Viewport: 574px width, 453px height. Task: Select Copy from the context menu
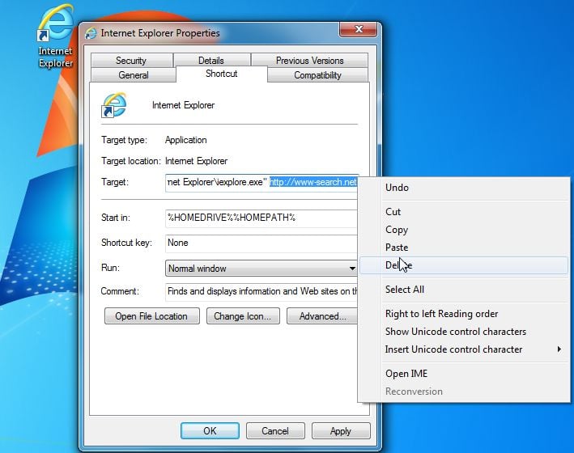pyautogui.click(x=464, y=230)
